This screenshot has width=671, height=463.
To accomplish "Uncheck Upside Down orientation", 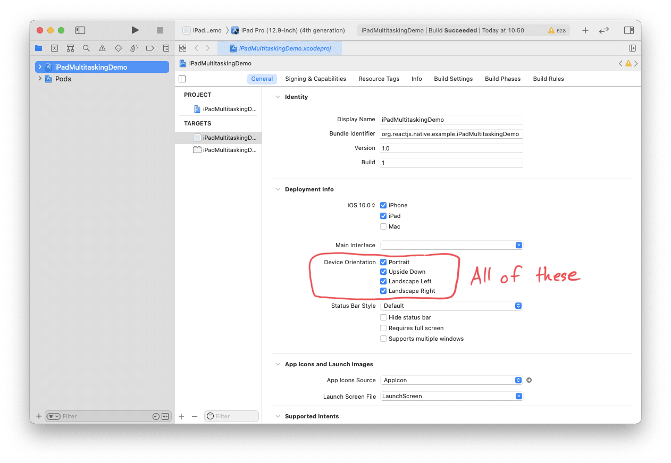I will click(x=383, y=272).
